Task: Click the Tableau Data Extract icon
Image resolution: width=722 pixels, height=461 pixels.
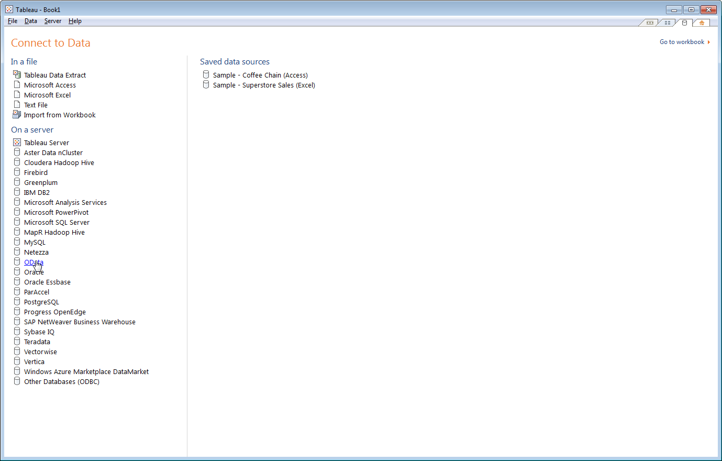Action: click(x=17, y=74)
